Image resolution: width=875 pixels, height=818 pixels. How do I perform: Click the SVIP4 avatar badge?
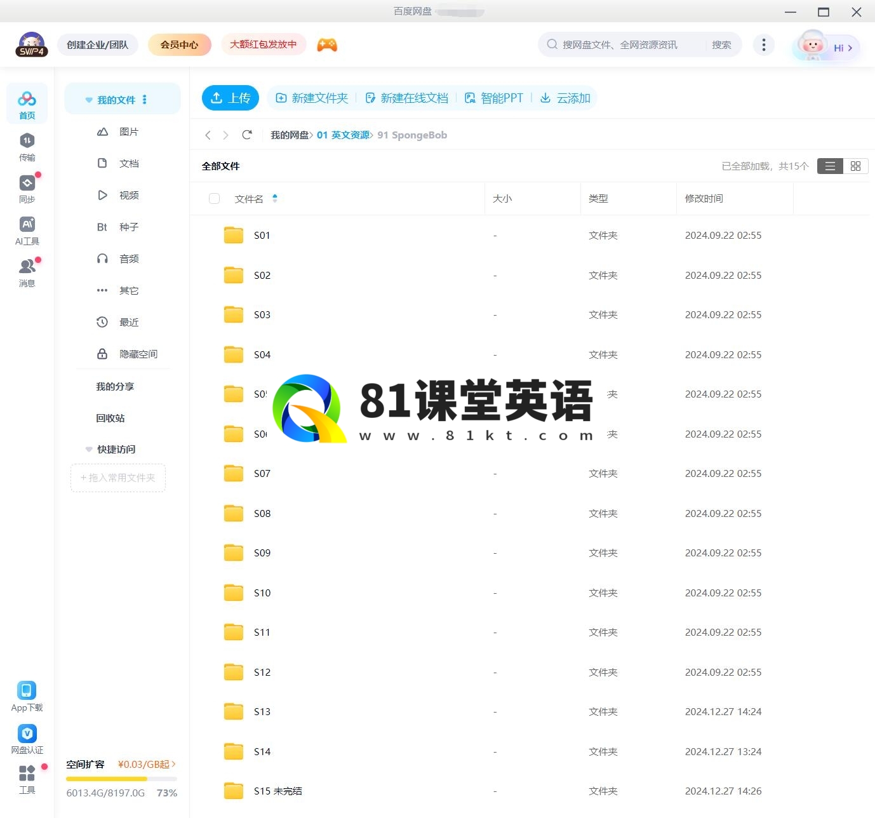[32, 44]
